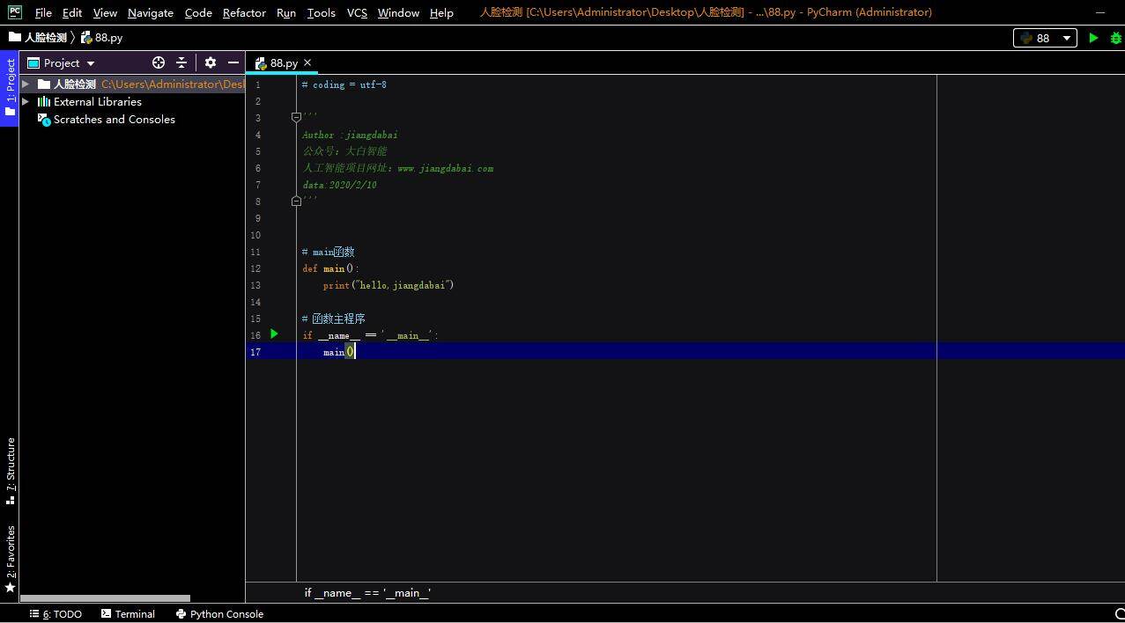Open the run configuration 88 dropdown
The image size is (1125, 623).
[x=1045, y=38]
